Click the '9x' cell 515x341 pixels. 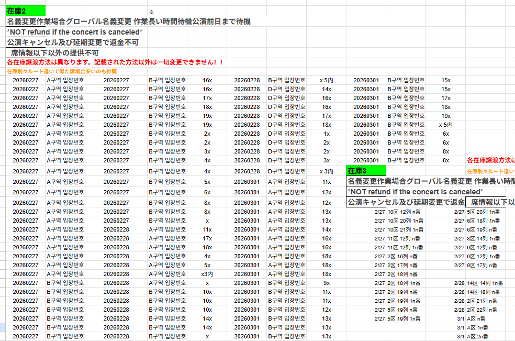click(327, 283)
